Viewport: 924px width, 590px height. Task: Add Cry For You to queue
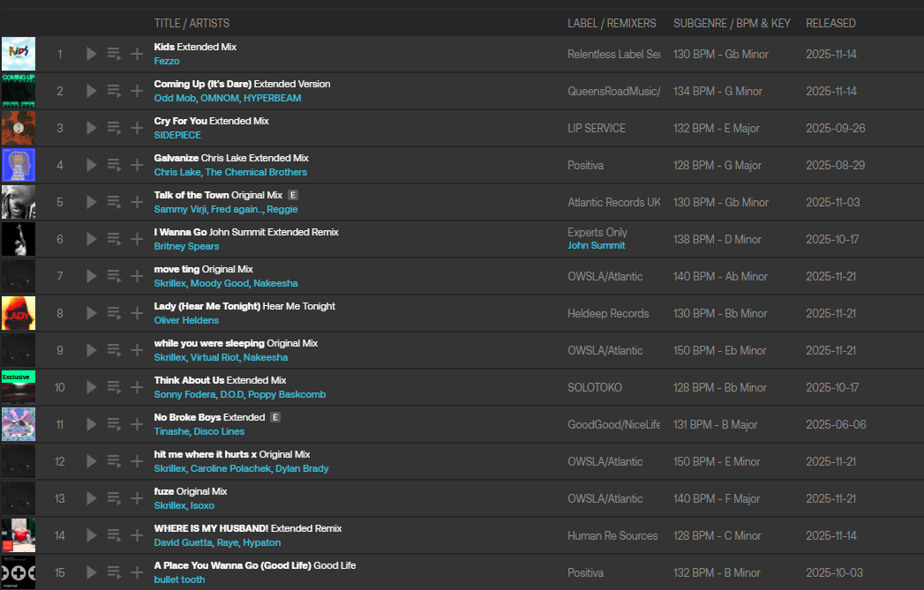(114, 128)
